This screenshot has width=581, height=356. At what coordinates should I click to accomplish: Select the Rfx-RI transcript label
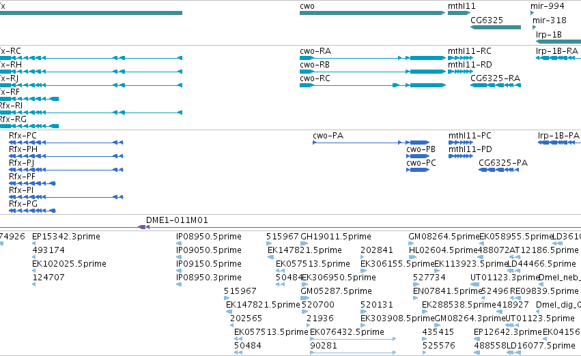[x=11, y=106]
